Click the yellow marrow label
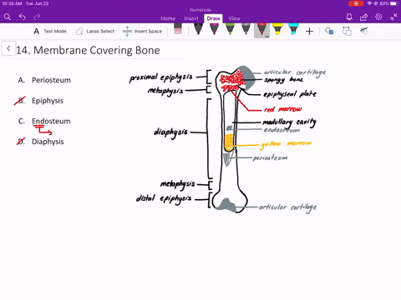 (286, 144)
